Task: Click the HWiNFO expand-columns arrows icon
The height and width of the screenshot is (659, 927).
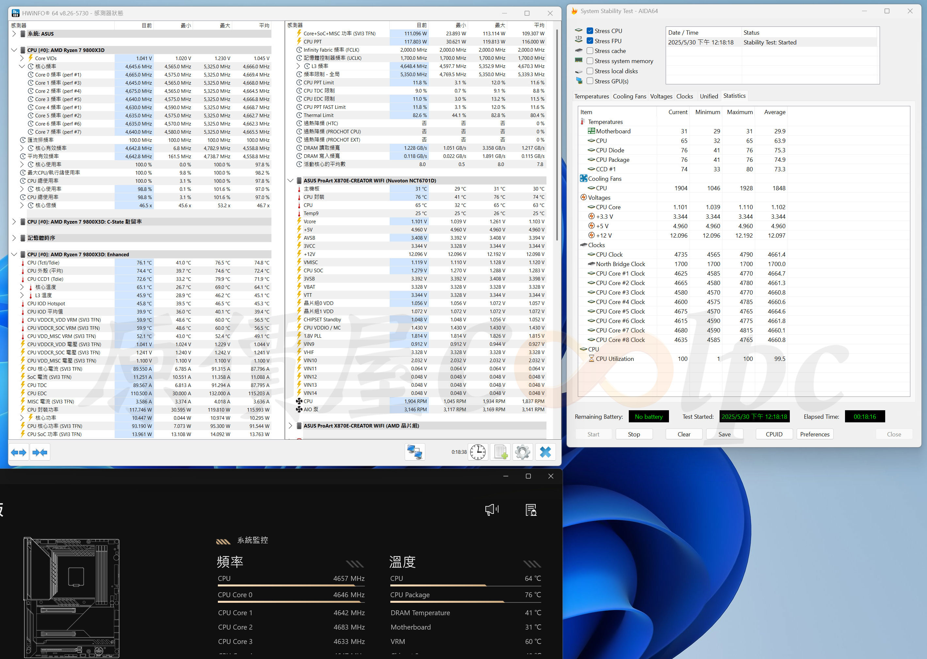Action: click(x=19, y=452)
